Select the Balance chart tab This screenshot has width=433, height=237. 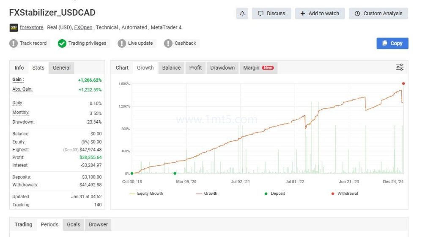click(x=171, y=67)
